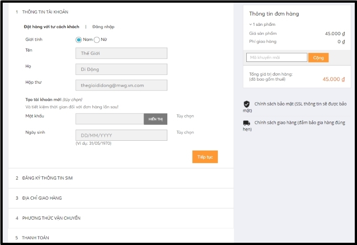Click the shield security policy icon
Viewport: 357px width, 245px height.
[247, 104]
